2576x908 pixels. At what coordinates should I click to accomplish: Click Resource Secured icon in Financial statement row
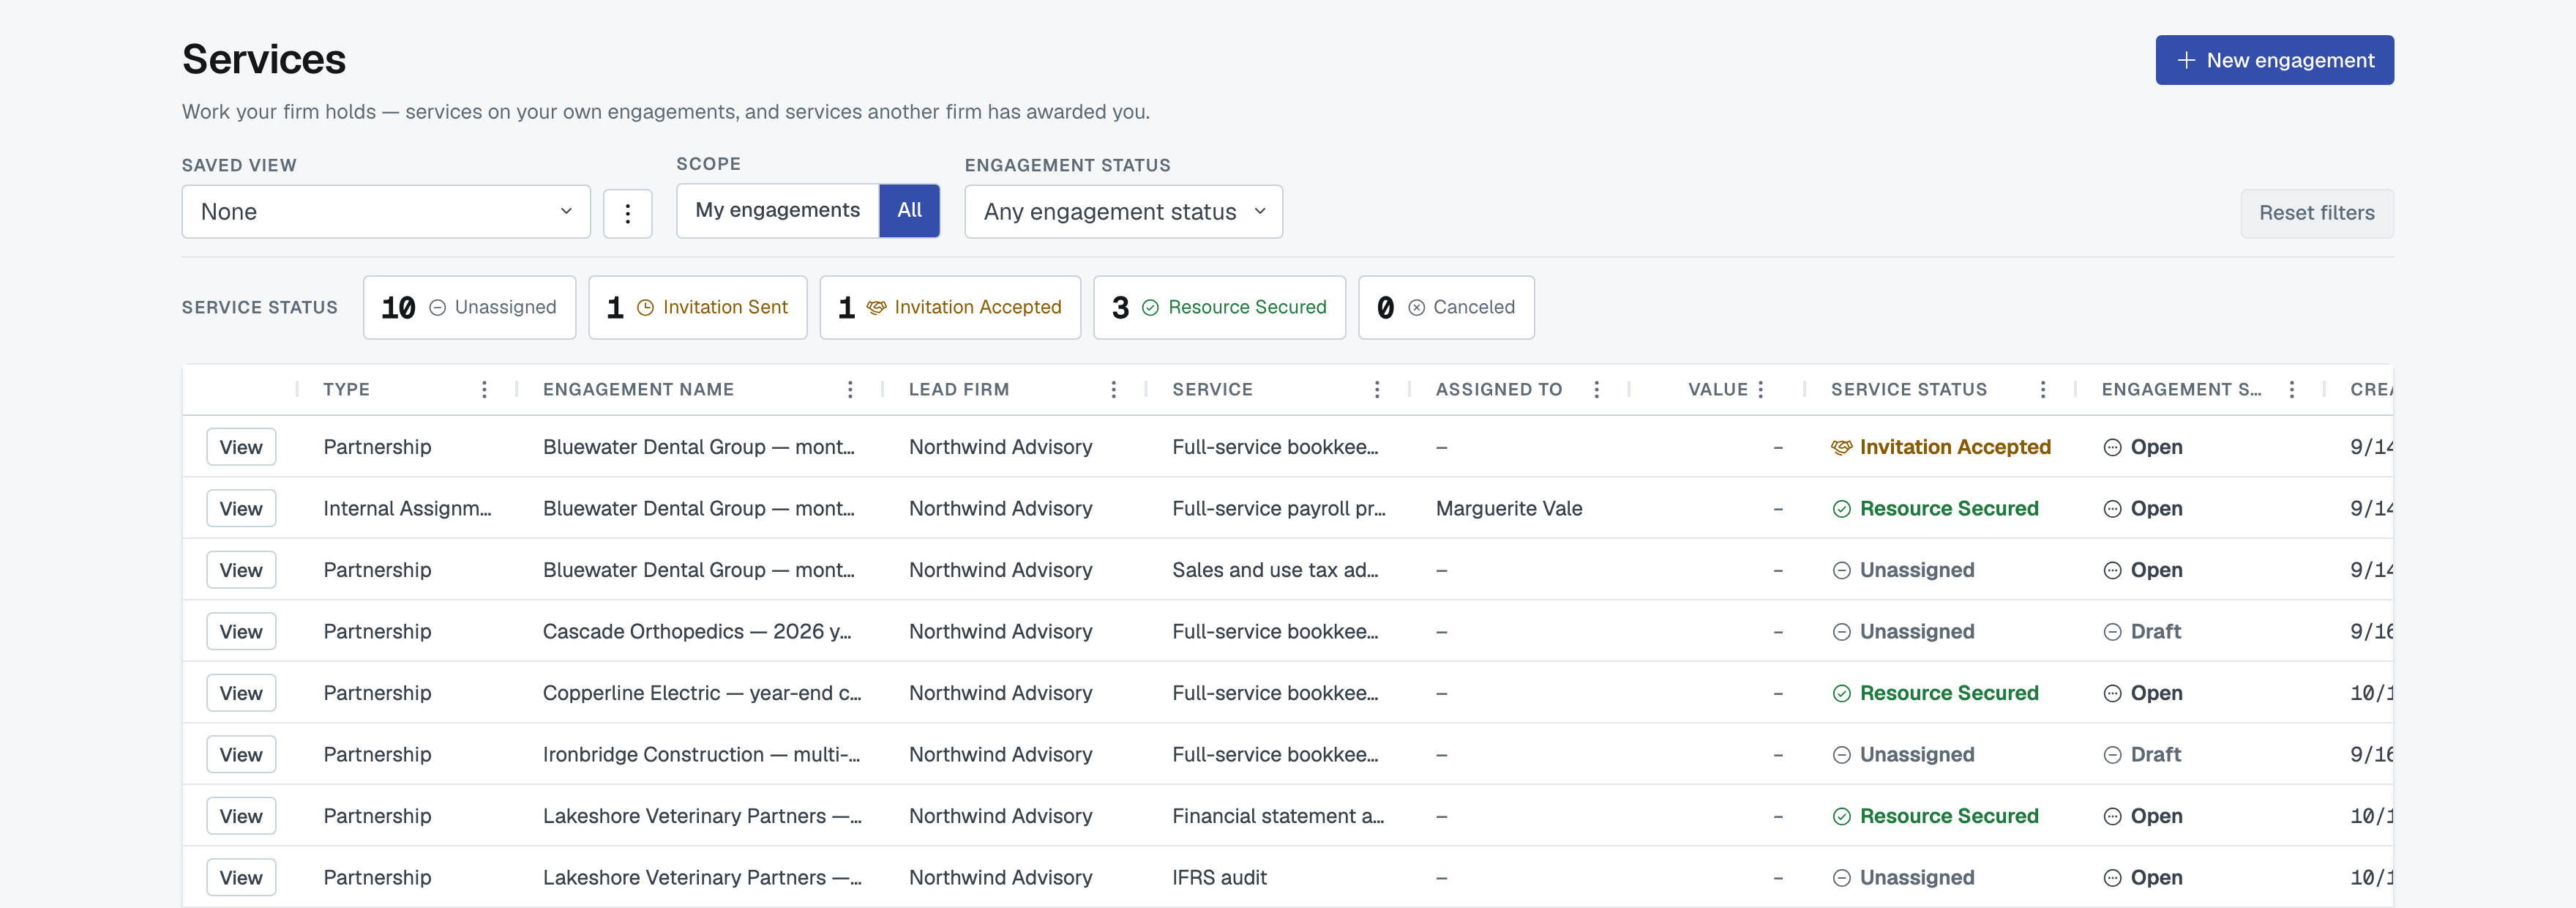(1841, 817)
